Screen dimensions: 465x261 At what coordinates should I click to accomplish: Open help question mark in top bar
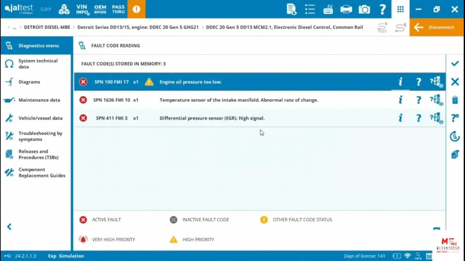tap(383, 9)
